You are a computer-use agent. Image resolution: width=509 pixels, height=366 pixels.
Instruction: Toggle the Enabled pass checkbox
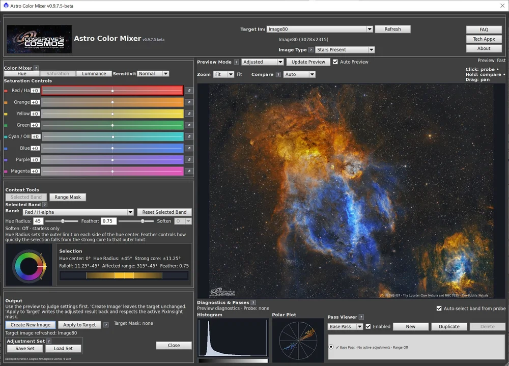tap(368, 326)
